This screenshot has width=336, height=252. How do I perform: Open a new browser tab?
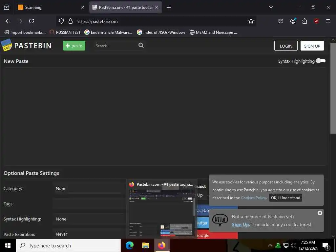click(169, 8)
